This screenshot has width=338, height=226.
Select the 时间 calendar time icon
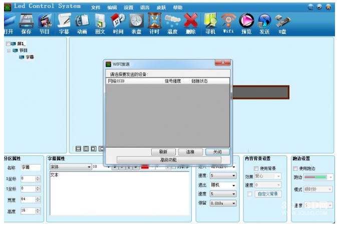pyautogui.click(x=118, y=23)
